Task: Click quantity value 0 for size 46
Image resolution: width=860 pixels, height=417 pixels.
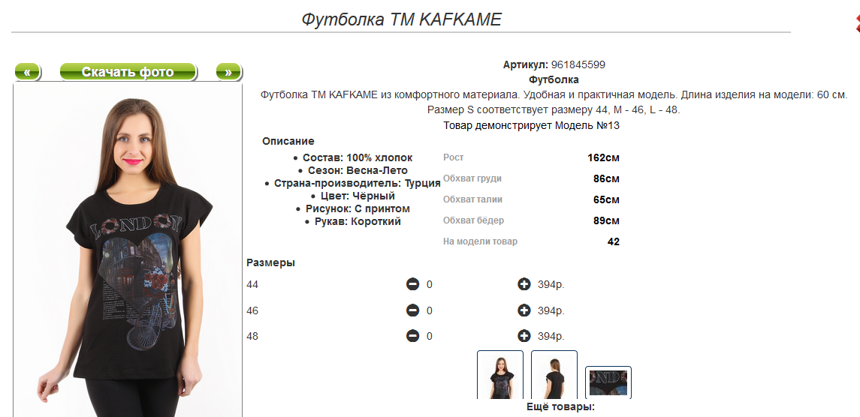Action: coord(430,310)
